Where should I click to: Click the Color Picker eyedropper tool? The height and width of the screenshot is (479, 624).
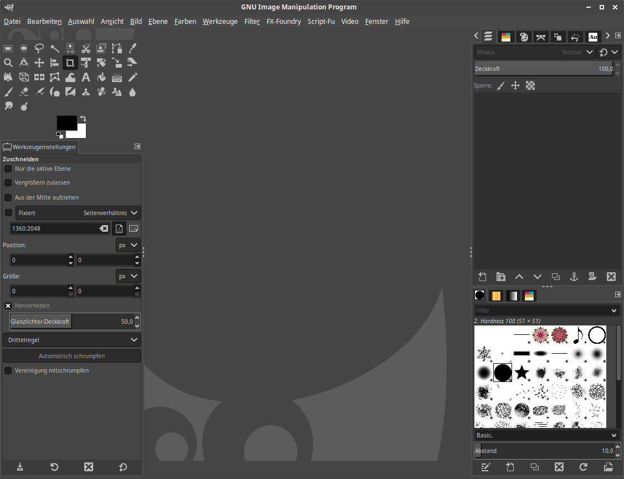132,48
